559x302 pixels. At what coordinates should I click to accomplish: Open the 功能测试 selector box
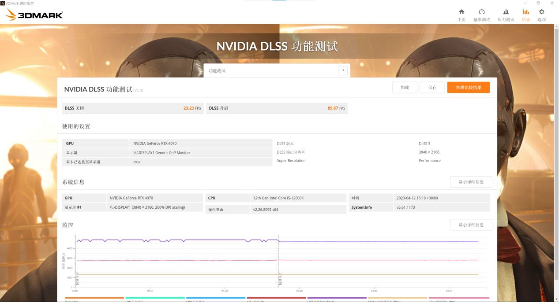pyautogui.click(x=270, y=71)
